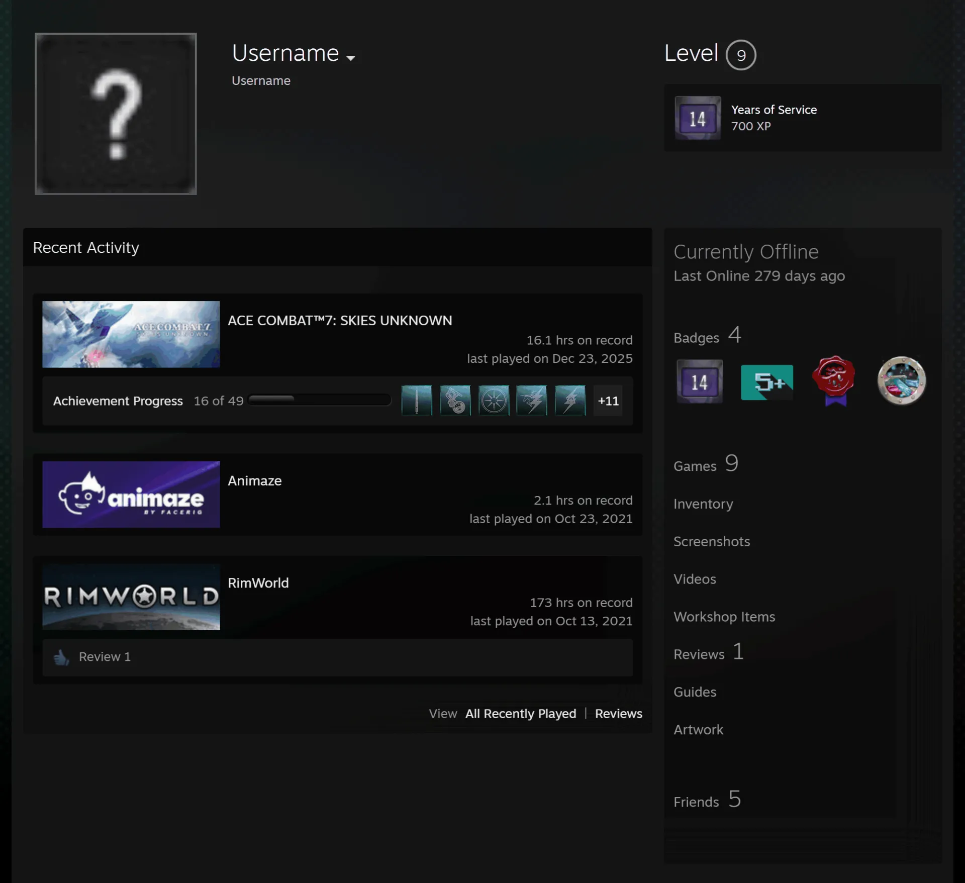Open the profile avatar question mark image
The width and height of the screenshot is (965, 883).
[116, 114]
